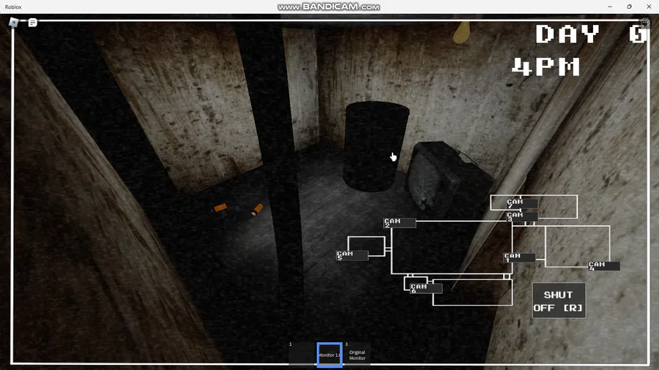
Task: Switch to CAM 7 on the map
Action: tap(522, 204)
